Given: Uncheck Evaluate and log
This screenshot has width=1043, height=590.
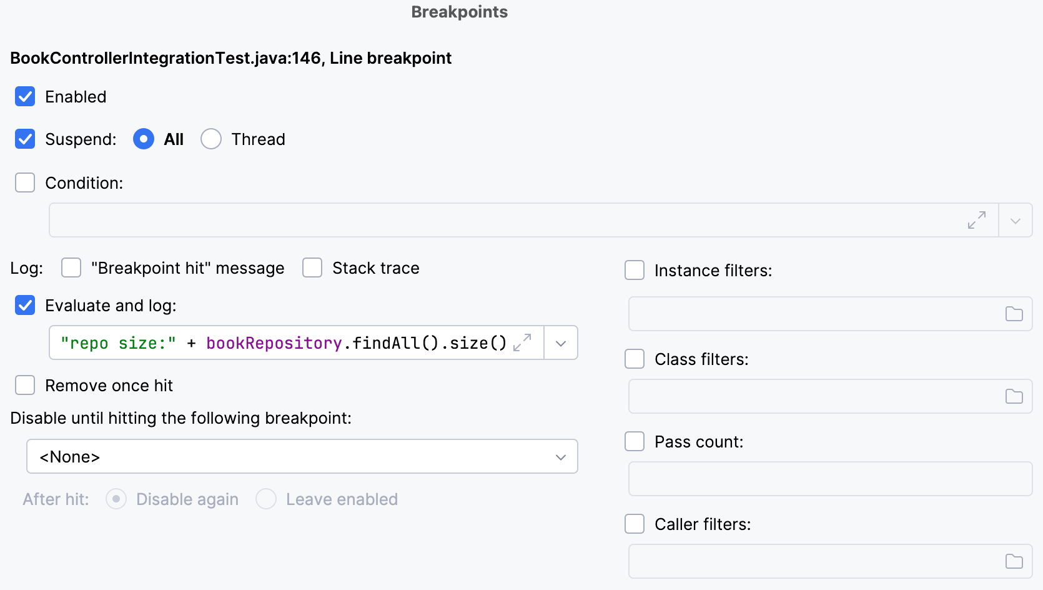Looking at the screenshot, I should (x=25, y=306).
